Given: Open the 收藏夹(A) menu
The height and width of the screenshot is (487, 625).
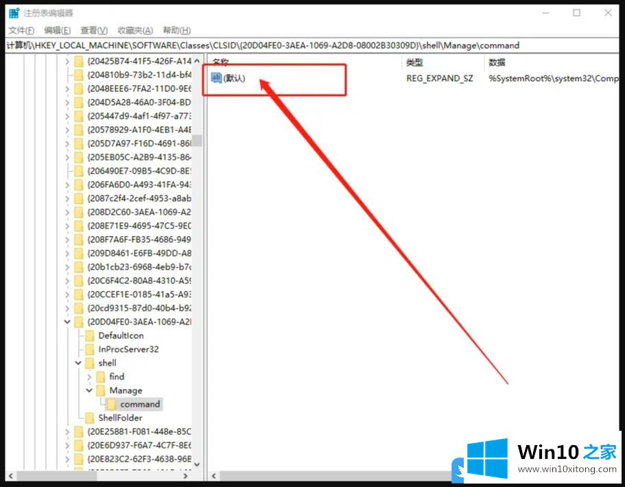Looking at the screenshot, I should click(135, 30).
